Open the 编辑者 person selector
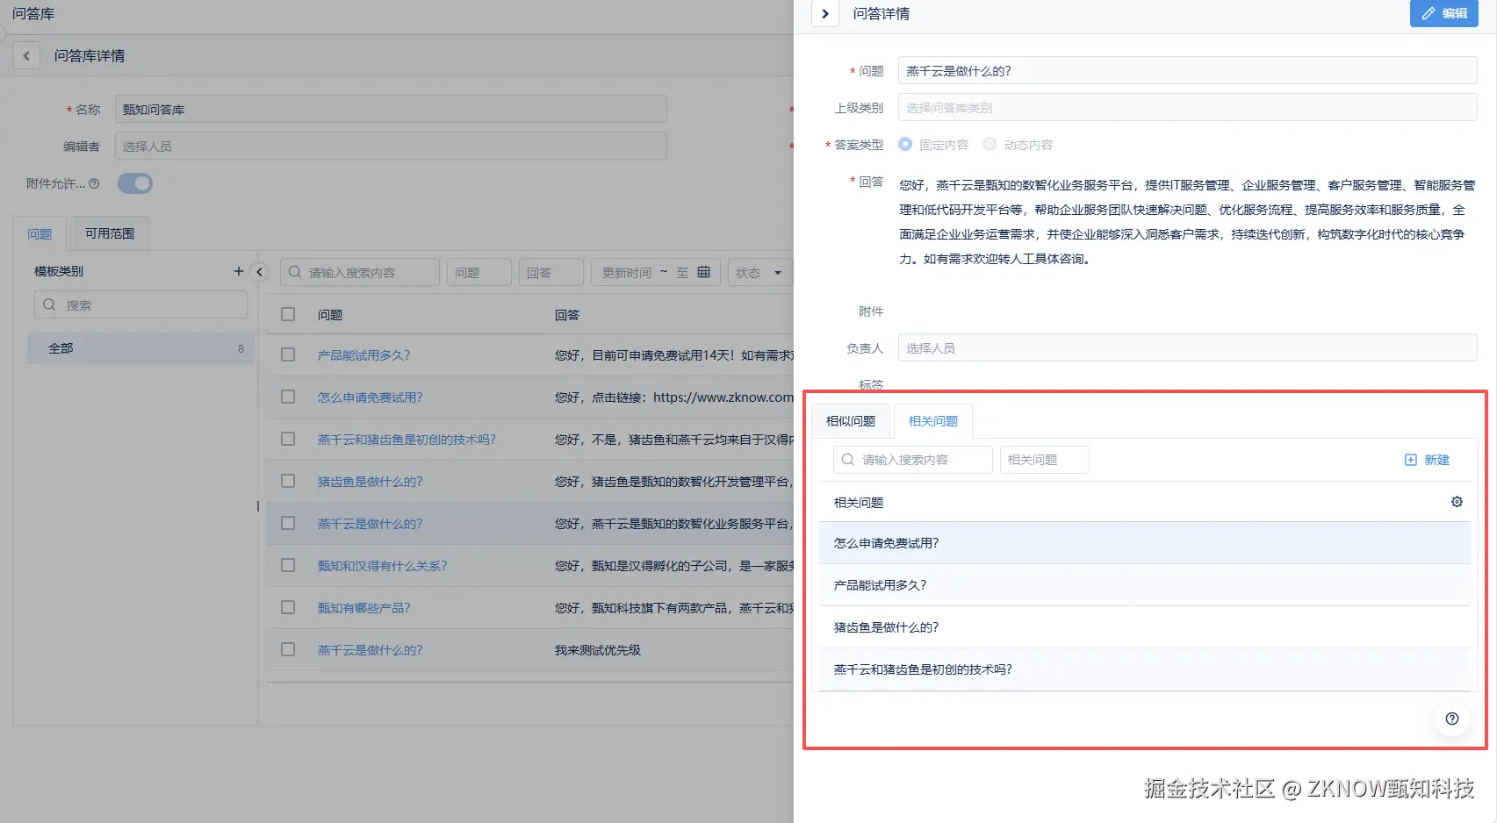The image size is (1497, 823). coord(391,147)
